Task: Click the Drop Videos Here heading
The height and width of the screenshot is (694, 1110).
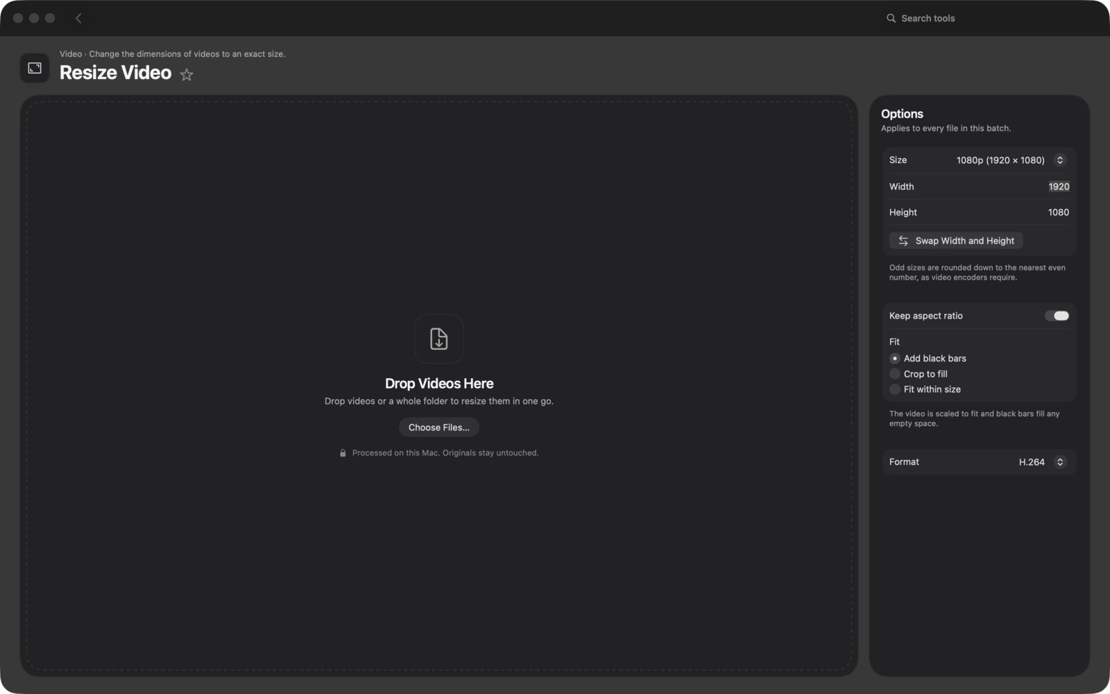Action: pyautogui.click(x=439, y=384)
